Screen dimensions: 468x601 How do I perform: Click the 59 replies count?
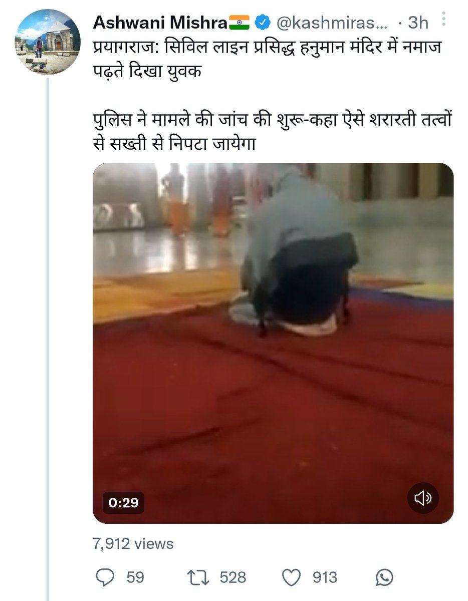point(135,577)
